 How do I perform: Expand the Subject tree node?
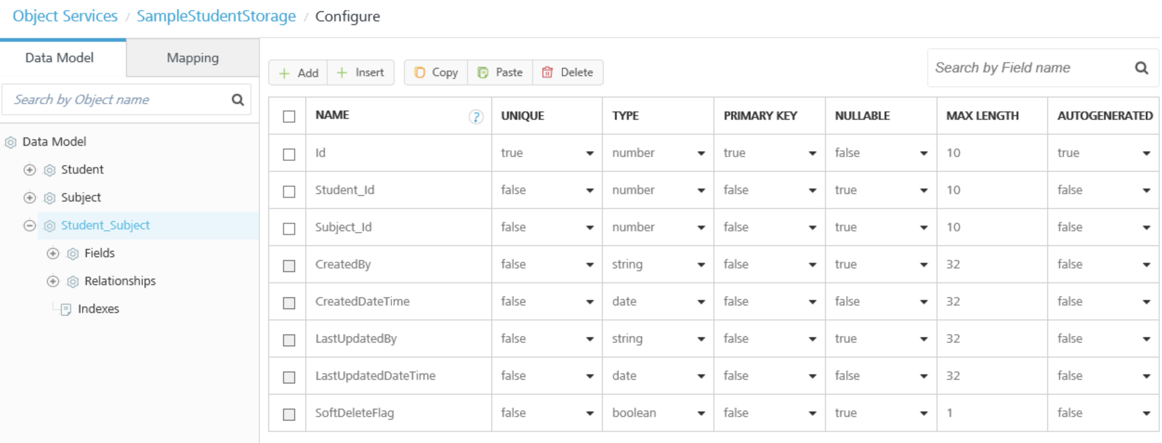point(29,198)
